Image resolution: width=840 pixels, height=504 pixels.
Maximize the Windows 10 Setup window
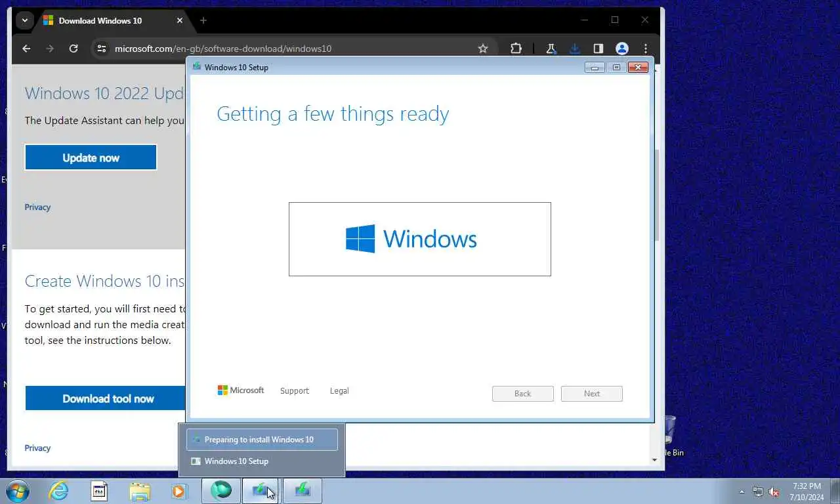coord(616,67)
